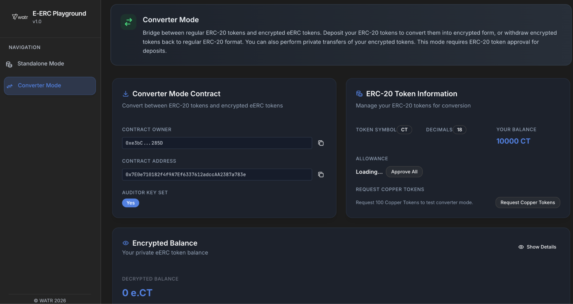This screenshot has height=304, width=573.
Task: Click Request Copper Tokens button
Action: click(527, 202)
